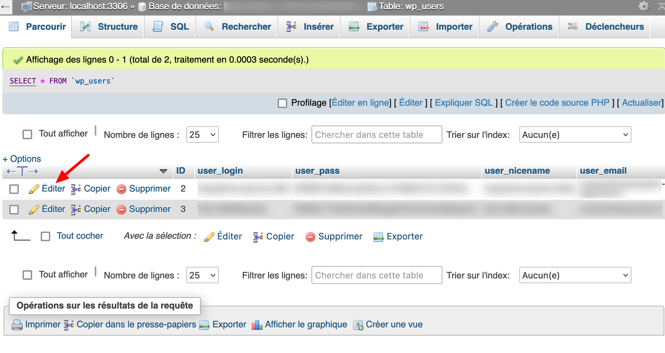This screenshot has width=665, height=353.
Task: Click the red delete icon for row ID 3
Action: pyautogui.click(x=121, y=209)
